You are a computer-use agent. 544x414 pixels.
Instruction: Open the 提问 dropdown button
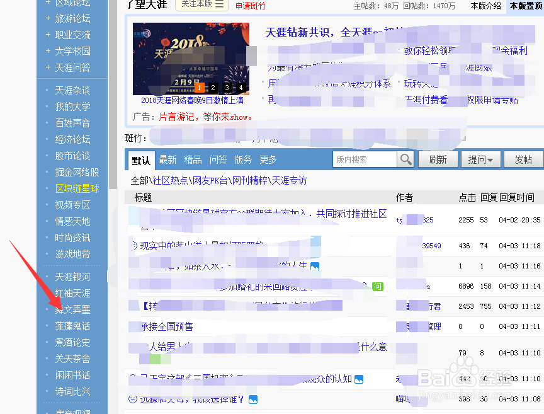pos(480,159)
